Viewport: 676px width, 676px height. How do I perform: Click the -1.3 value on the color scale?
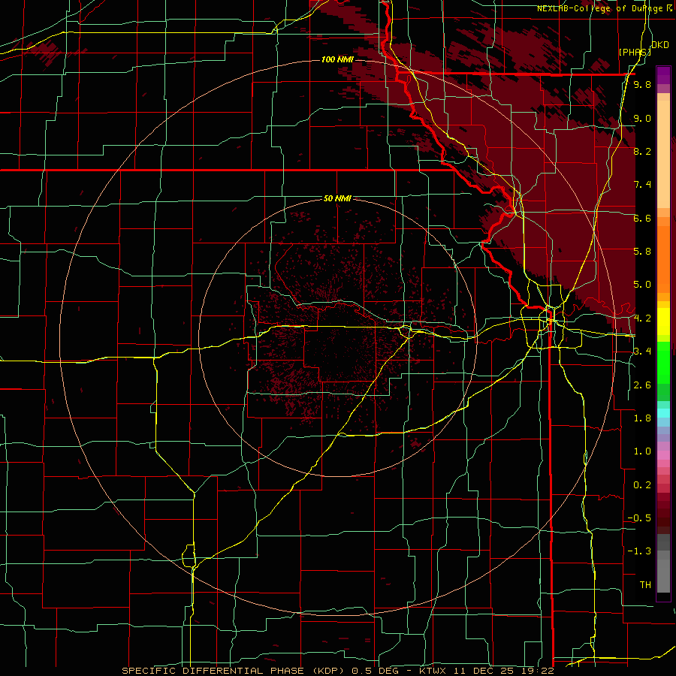(x=639, y=551)
